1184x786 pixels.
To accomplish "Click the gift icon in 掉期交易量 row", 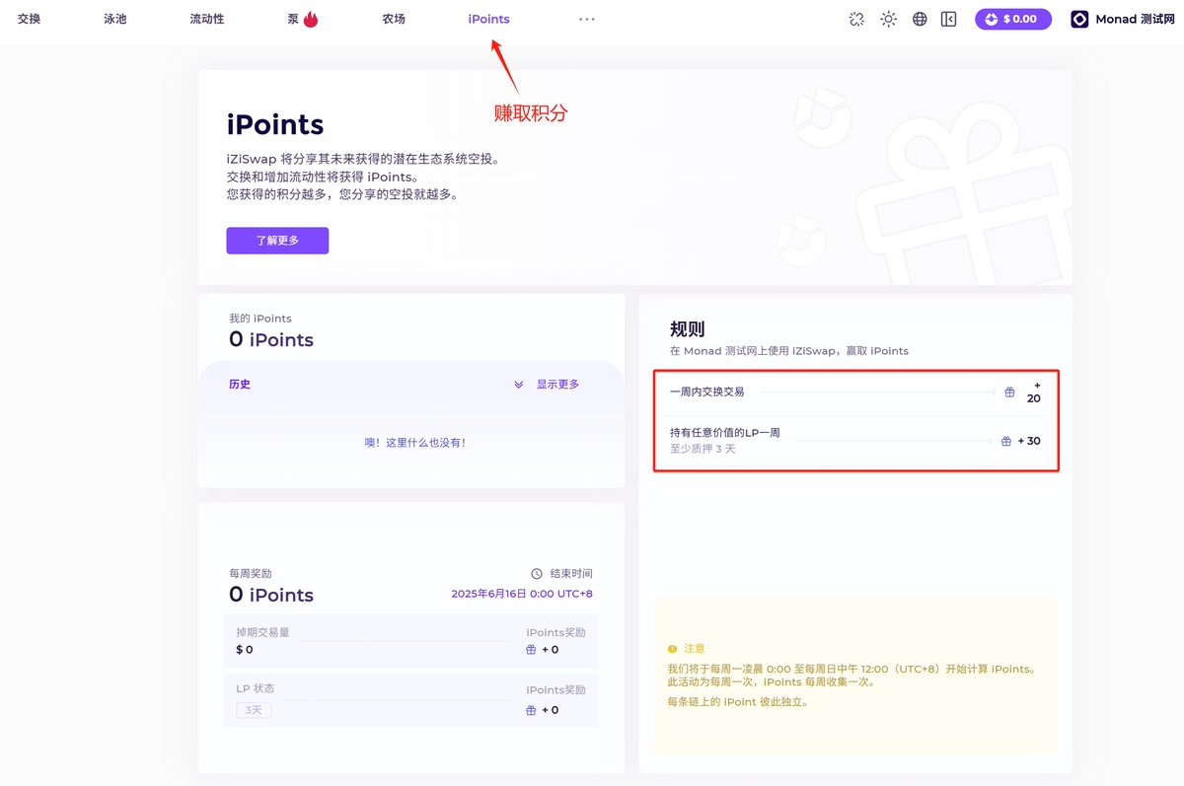I will [531, 650].
